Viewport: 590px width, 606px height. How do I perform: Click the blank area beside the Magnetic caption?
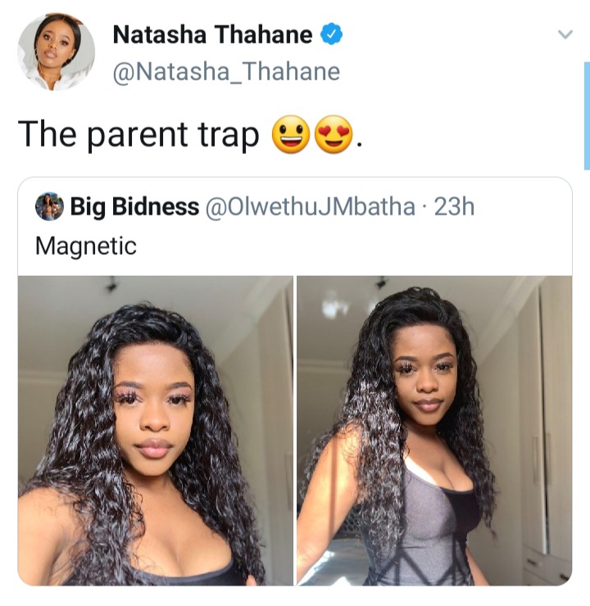[x=354, y=246]
